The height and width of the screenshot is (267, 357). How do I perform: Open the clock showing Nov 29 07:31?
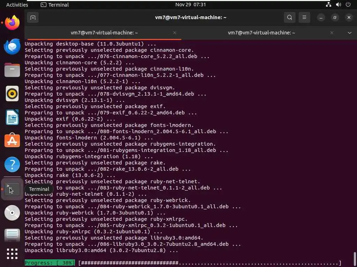click(191, 5)
